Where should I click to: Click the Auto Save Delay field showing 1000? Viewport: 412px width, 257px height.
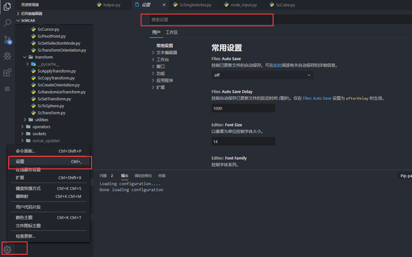click(243, 108)
